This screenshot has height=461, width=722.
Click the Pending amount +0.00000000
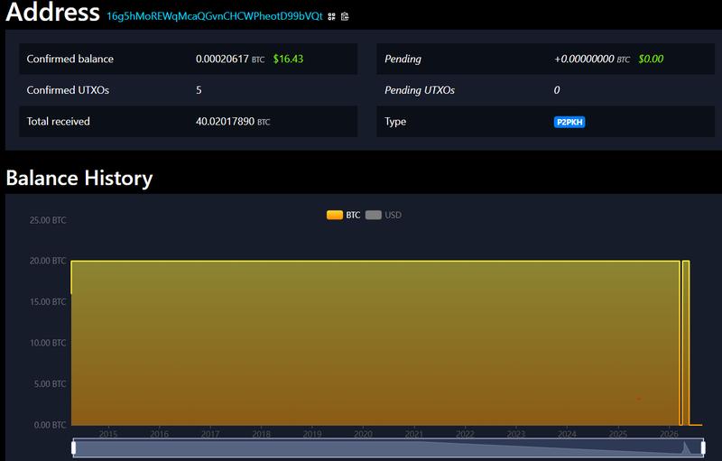(584, 59)
